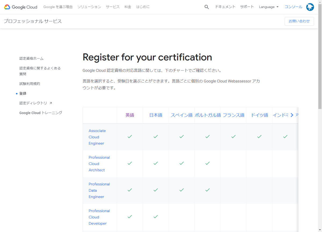This screenshot has height=232, width=322.
Task: Open Professional Cloud Architect link
Action: point(99,164)
